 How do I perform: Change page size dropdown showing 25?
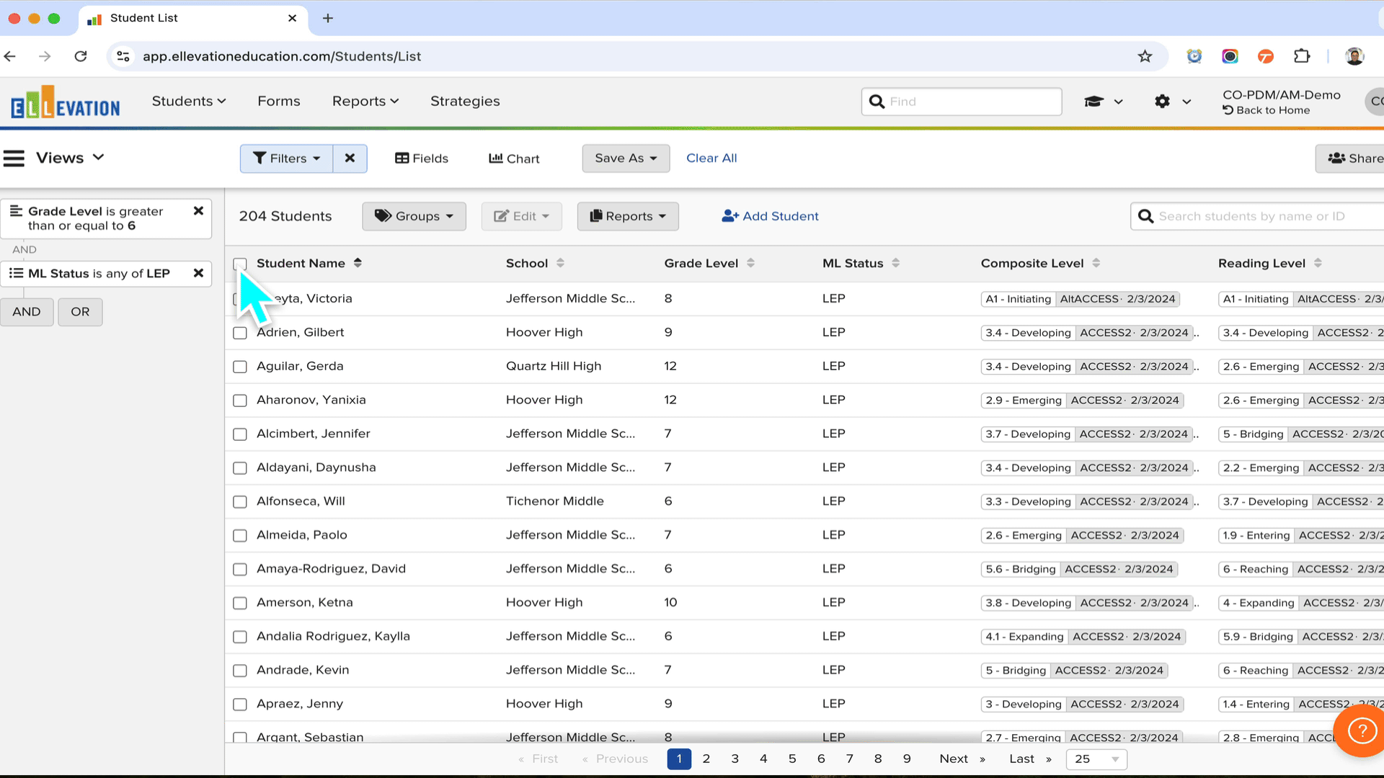click(x=1096, y=759)
